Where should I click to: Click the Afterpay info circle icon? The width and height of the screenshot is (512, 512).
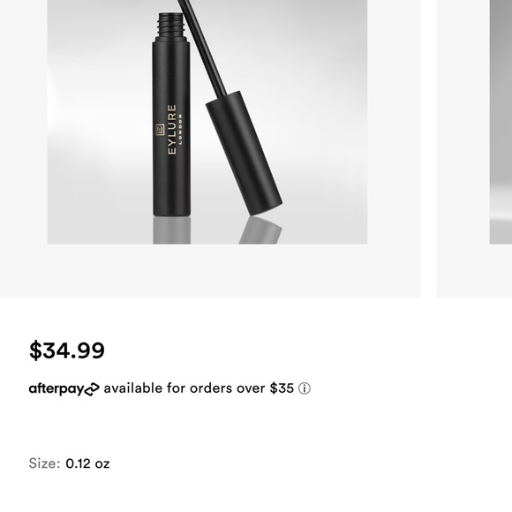coord(305,388)
